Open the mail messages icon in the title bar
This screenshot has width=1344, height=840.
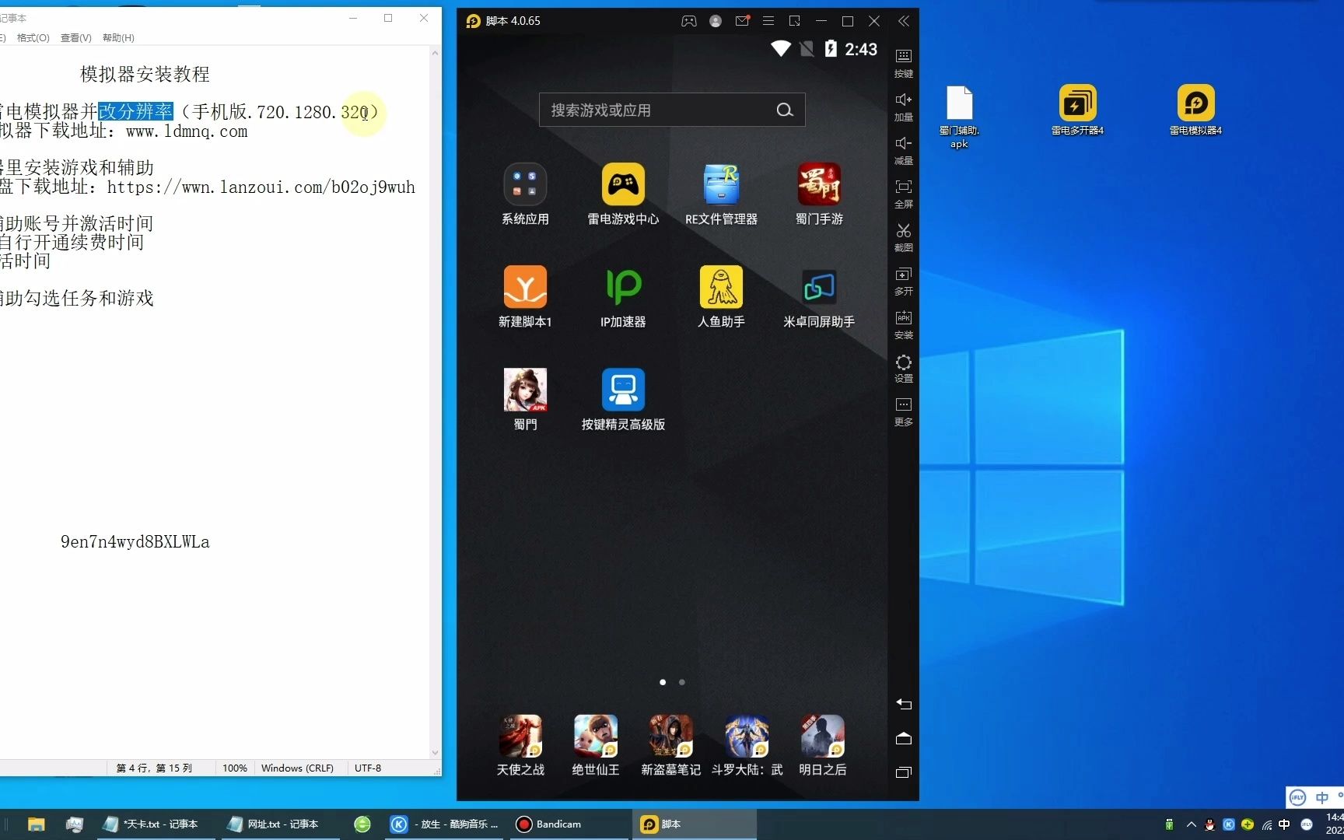pyautogui.click(x=742, y=21)
